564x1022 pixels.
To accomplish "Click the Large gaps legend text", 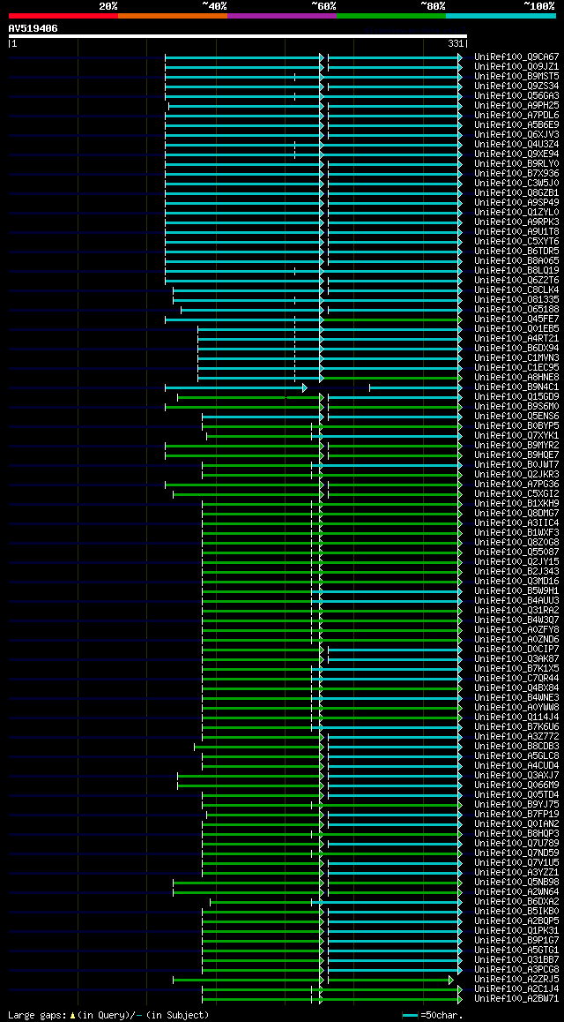I will coord(108,1016).
